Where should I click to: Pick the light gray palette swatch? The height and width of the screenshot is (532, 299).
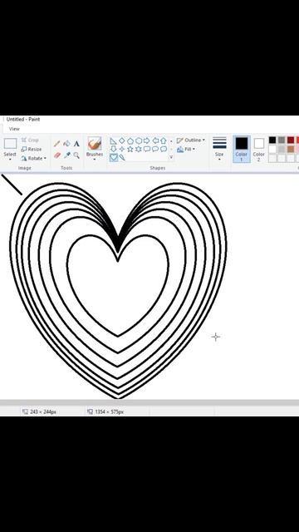tap(282, 149)
